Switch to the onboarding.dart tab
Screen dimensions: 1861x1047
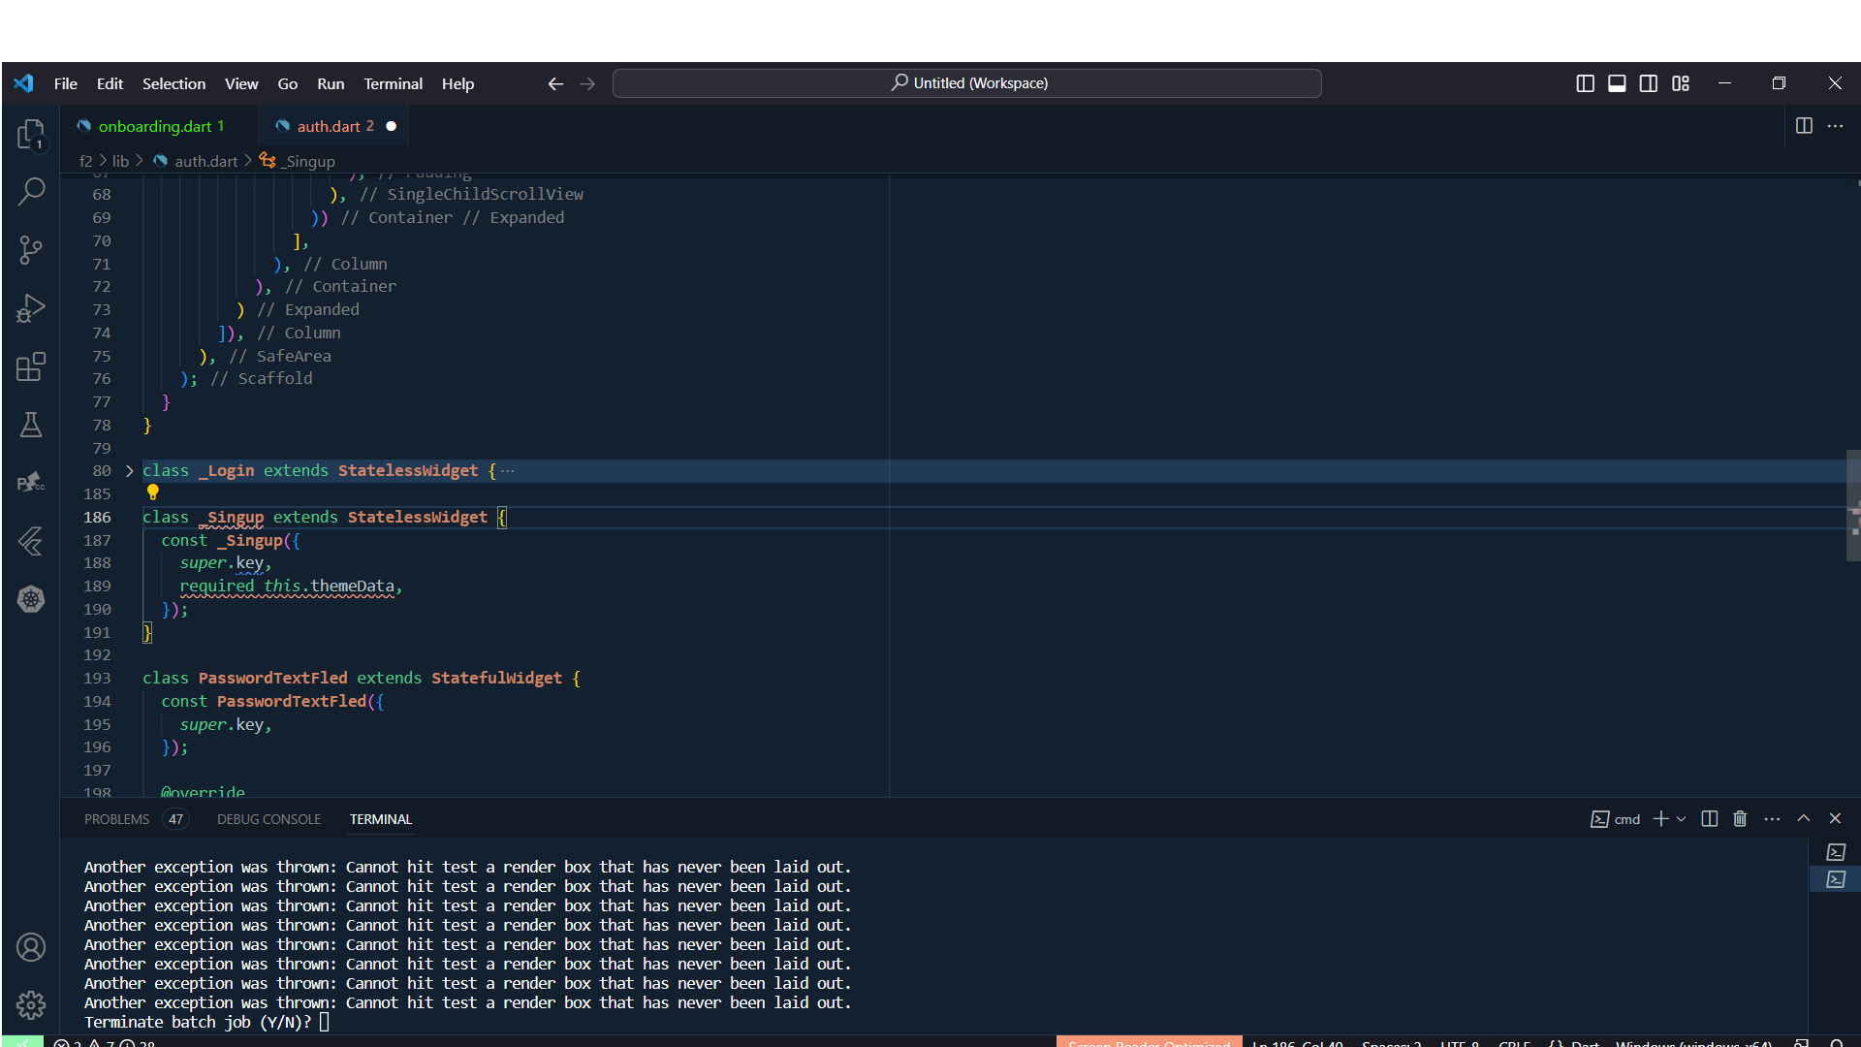click(161, 126)
